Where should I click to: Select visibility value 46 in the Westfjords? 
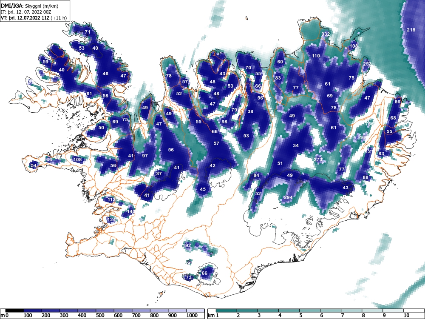pyautogui.click(x=105, y=74)
